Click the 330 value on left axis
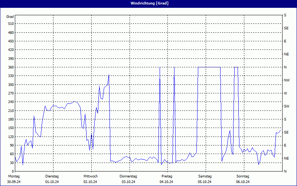Image resolution: width=297 pixels, height=186 pixels. tap(11, 76)
